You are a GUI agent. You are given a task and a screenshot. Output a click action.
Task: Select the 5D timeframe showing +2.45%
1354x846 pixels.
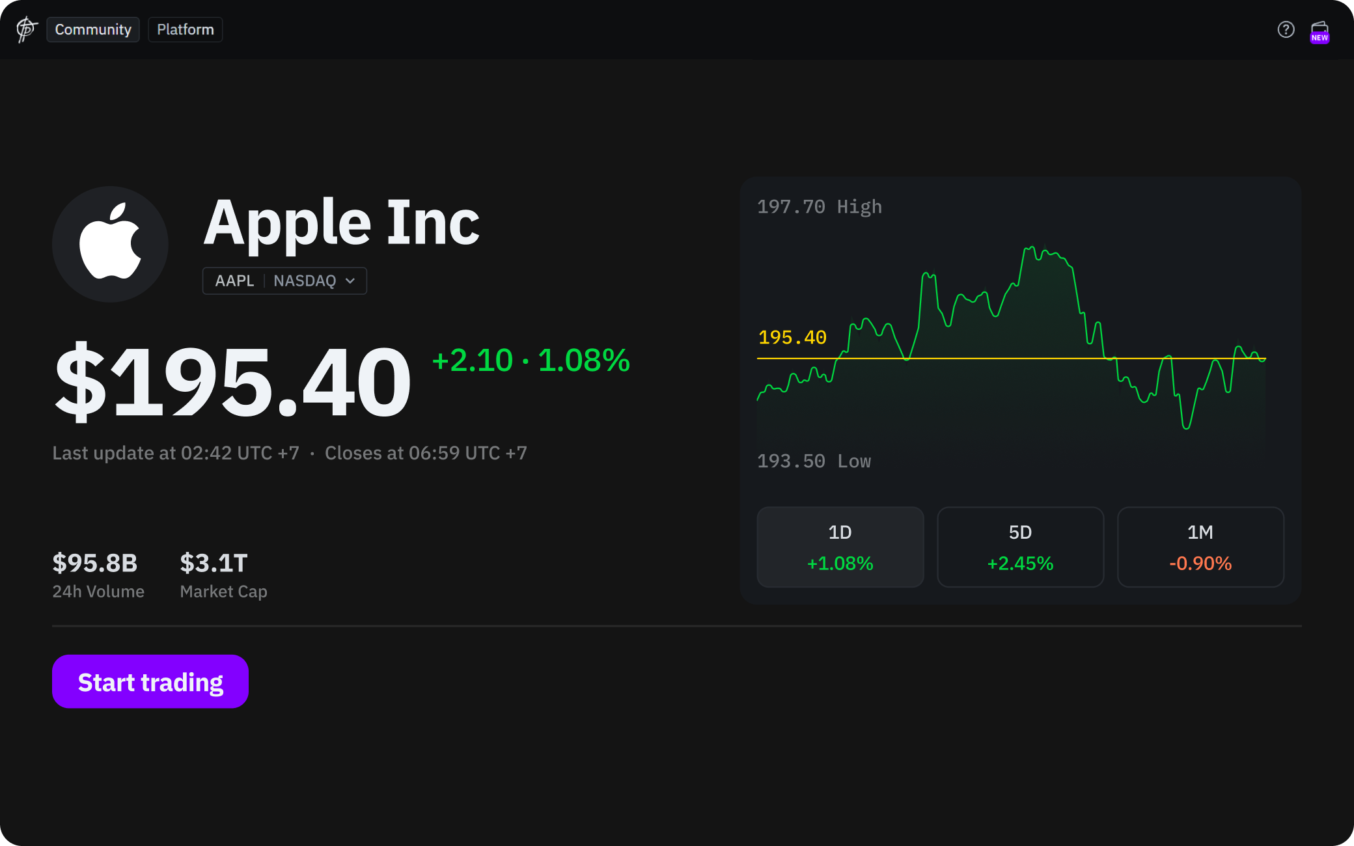click(x=1020, y=547)
